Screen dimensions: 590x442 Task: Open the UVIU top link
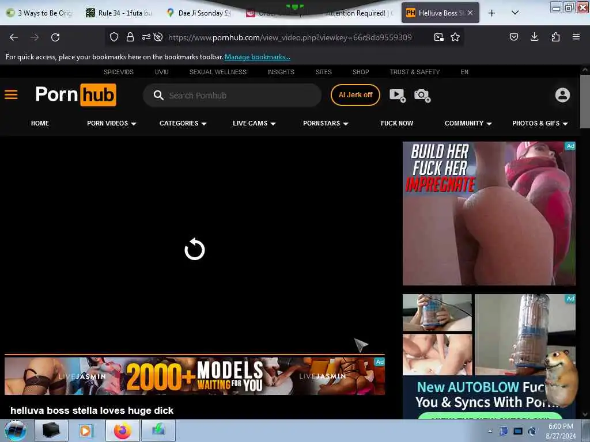tap(162, 72)
